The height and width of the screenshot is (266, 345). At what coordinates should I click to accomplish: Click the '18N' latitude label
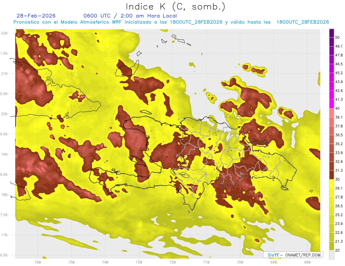click(5, 195)
